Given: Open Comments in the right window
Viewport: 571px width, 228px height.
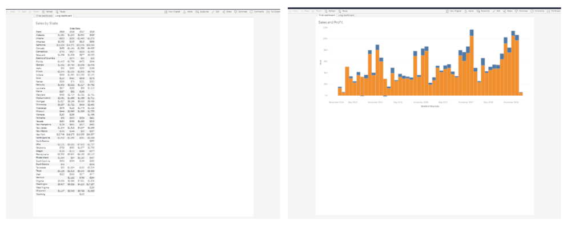Looking at the screenshot, I should click(538, 11).
